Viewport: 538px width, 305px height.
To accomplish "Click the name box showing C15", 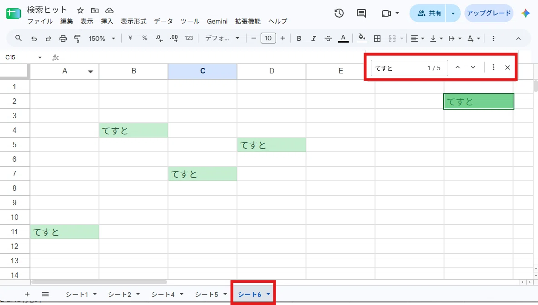I will click(18, 57).
